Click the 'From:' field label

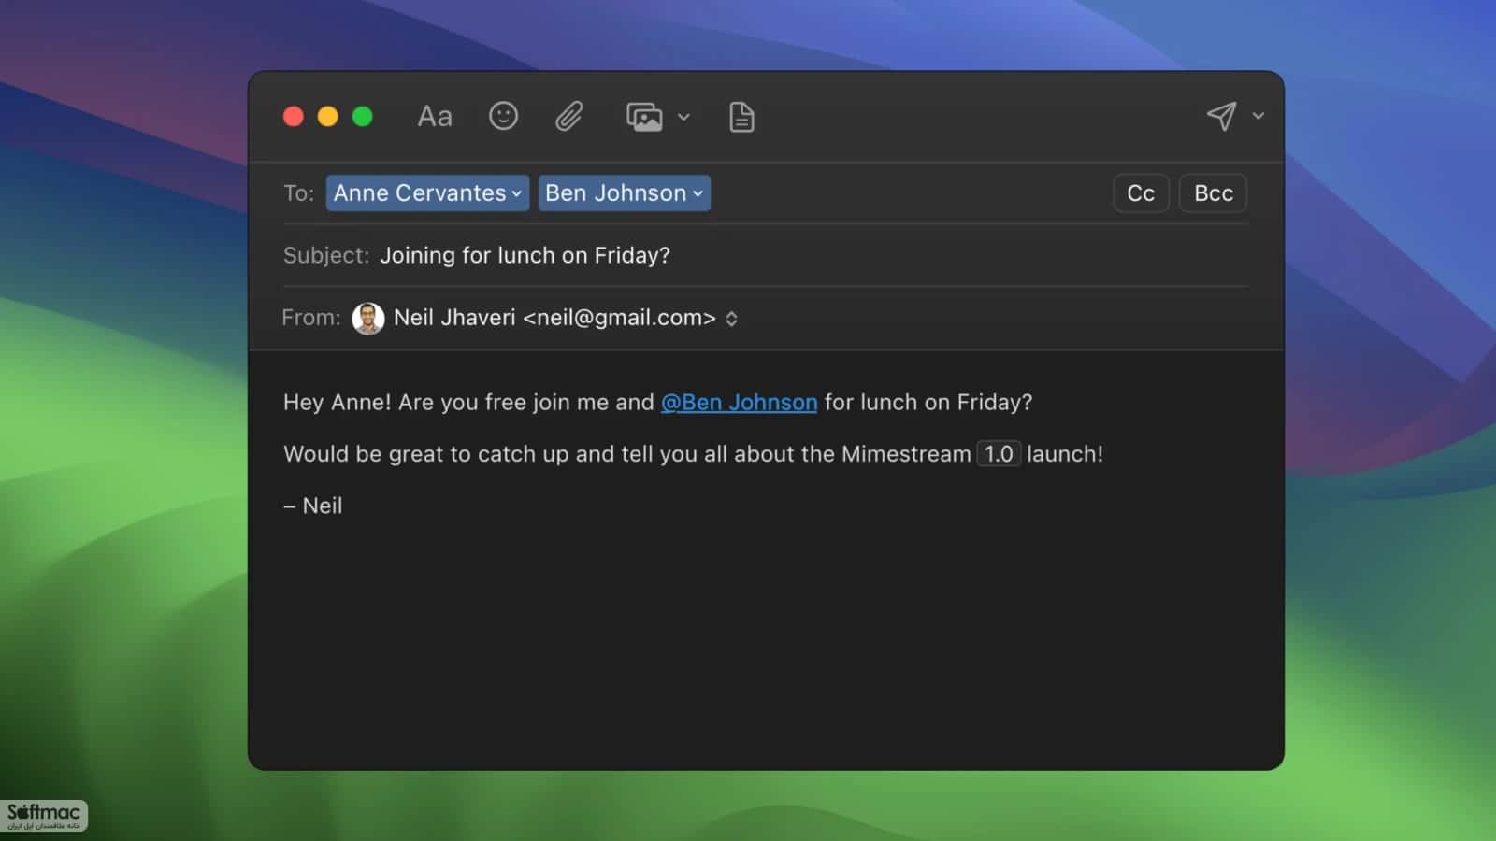(x=310, y=318)
